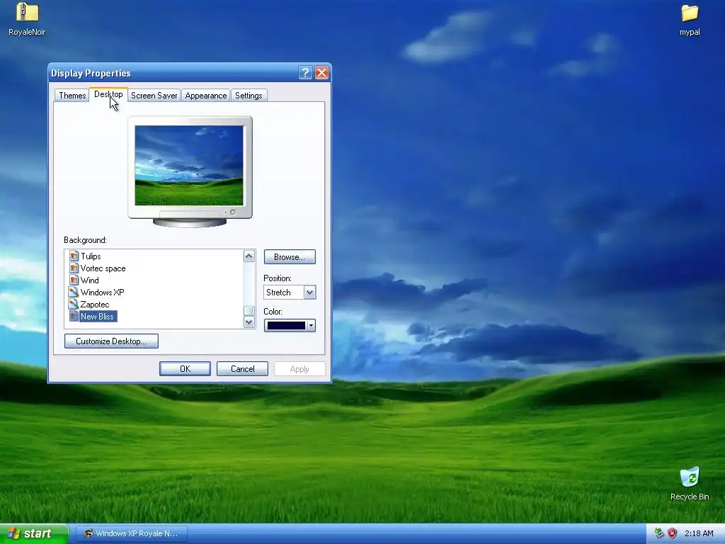Click the dark navy color swatch

pyautogui.click(x=286, y=326)
